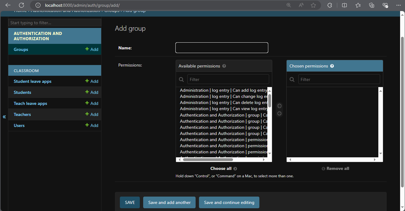Click Add link next to Student leave apps
The width and height of the screenshot is (405, 211).
[92, 81]
